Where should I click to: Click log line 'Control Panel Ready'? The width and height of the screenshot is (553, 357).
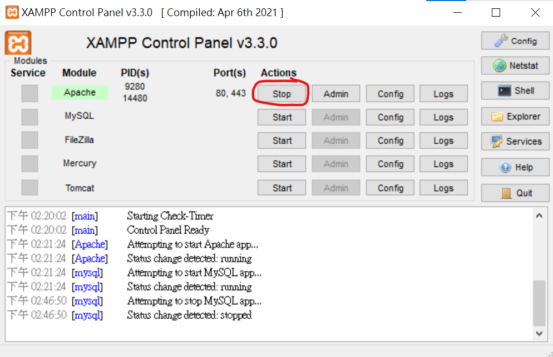(168, 230)
